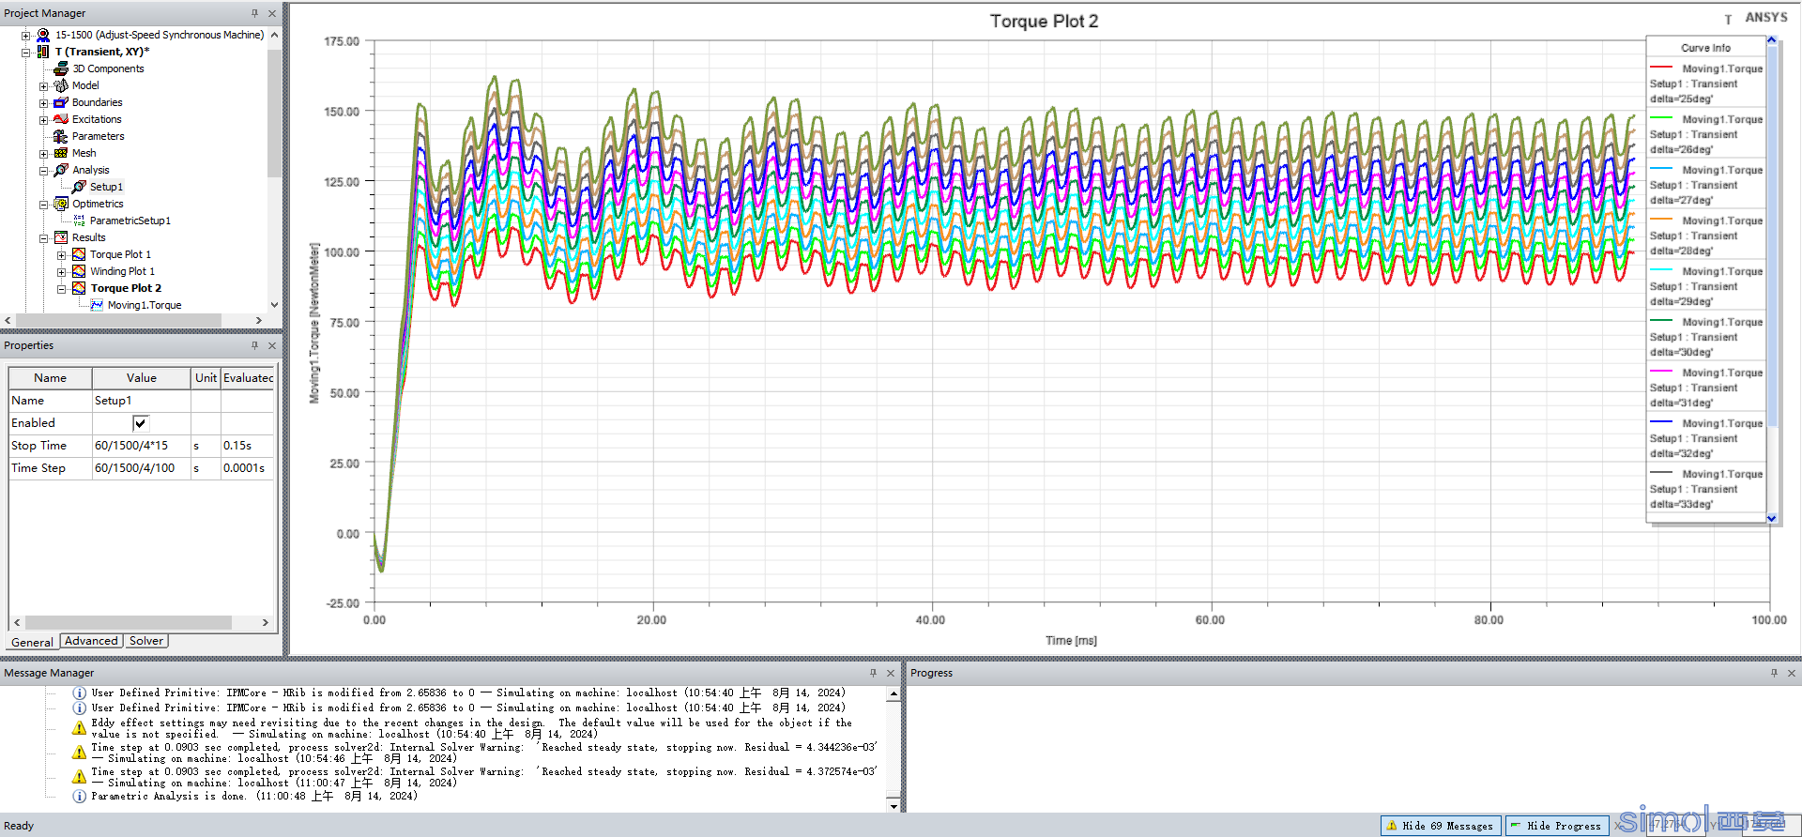This screenshot has height=837, width=1802.
Task: Click the Stop Time value field
Action: click(141, 446)
